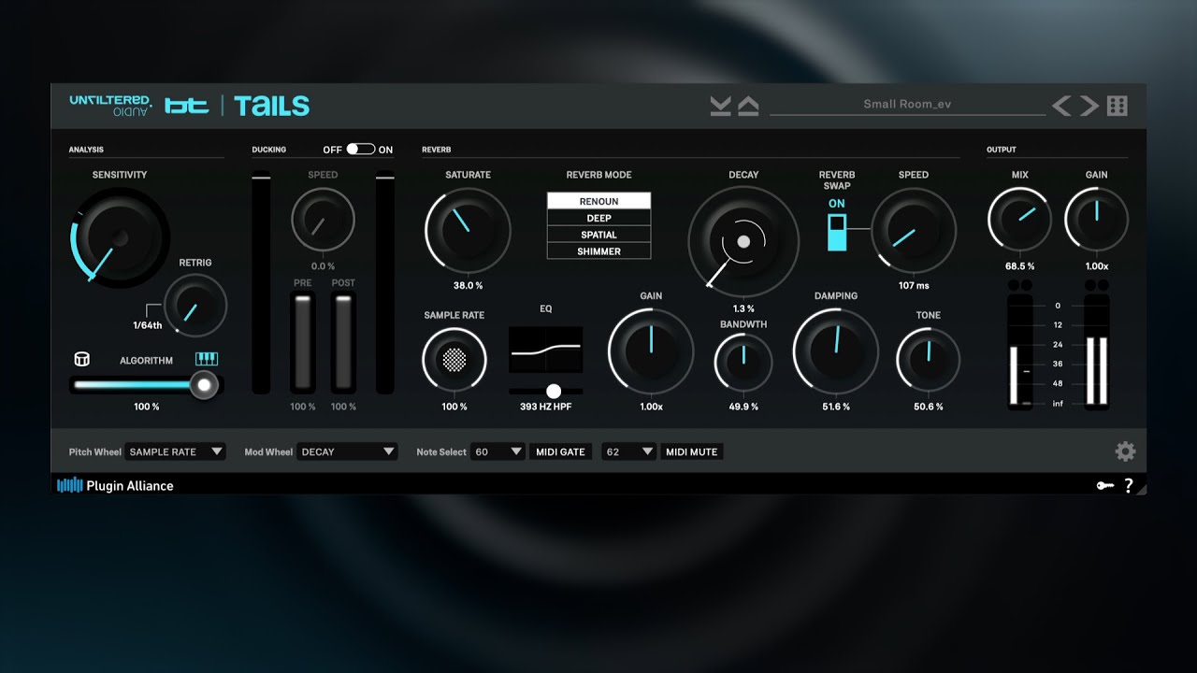Open Mod Wheel DECAY dropdown
The image size is (1197, 673).
coord(347,451)
